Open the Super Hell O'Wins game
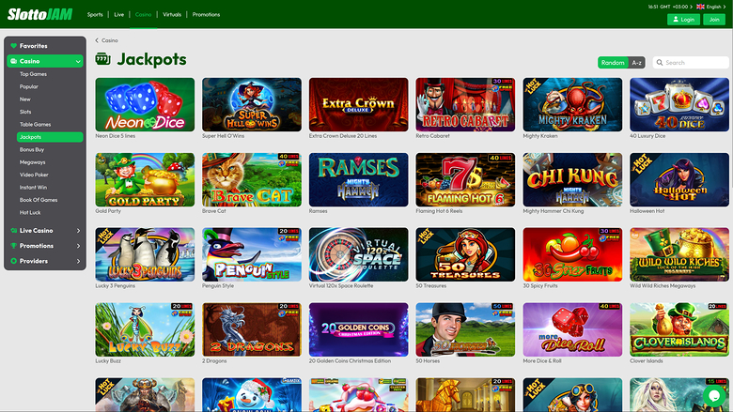 (252, 104)
